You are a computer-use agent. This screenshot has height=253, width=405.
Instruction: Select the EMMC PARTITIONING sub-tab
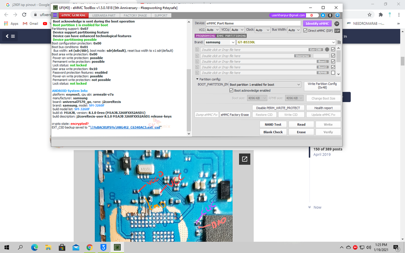coord(231,36)
